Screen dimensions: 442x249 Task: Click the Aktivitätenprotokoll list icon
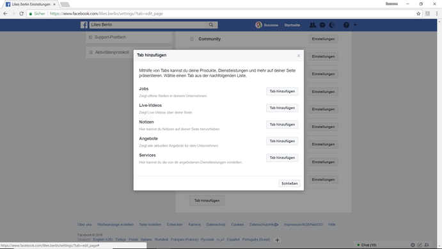point(91,52)
